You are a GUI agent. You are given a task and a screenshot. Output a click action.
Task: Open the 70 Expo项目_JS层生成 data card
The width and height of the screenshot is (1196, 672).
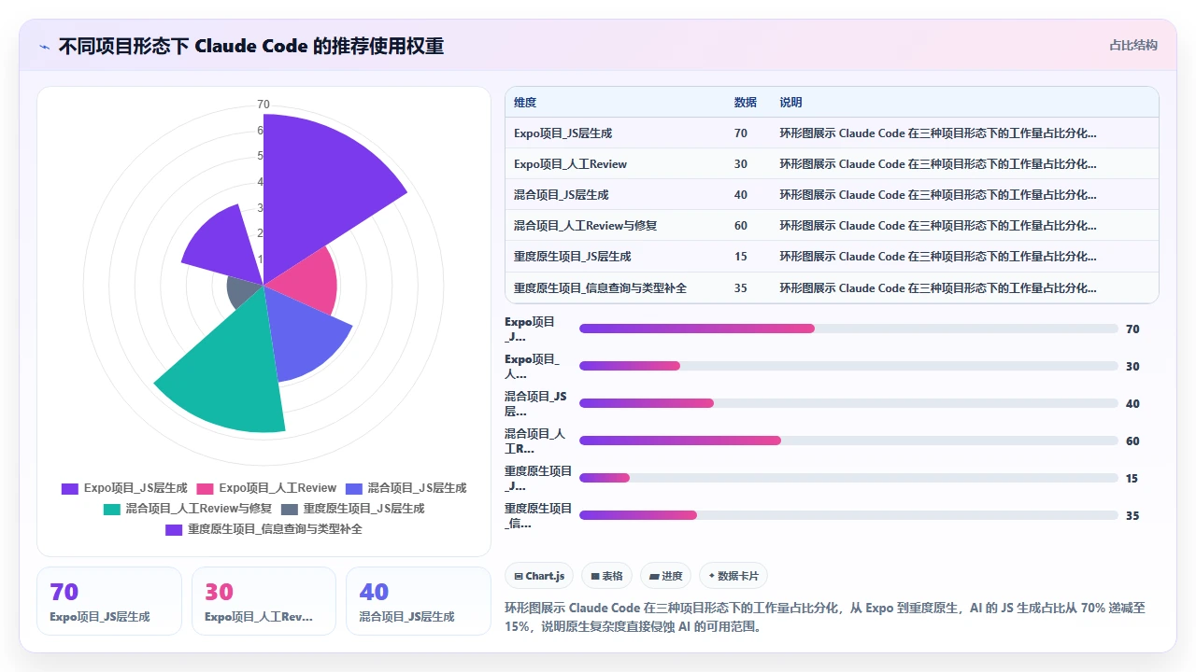point(109,601)
